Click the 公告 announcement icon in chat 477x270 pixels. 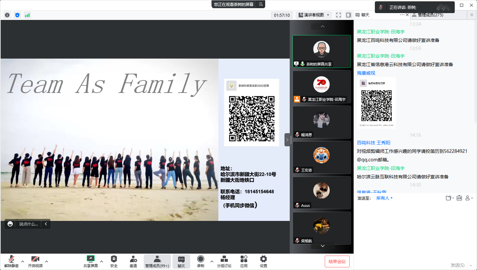(x=459, y=198)
